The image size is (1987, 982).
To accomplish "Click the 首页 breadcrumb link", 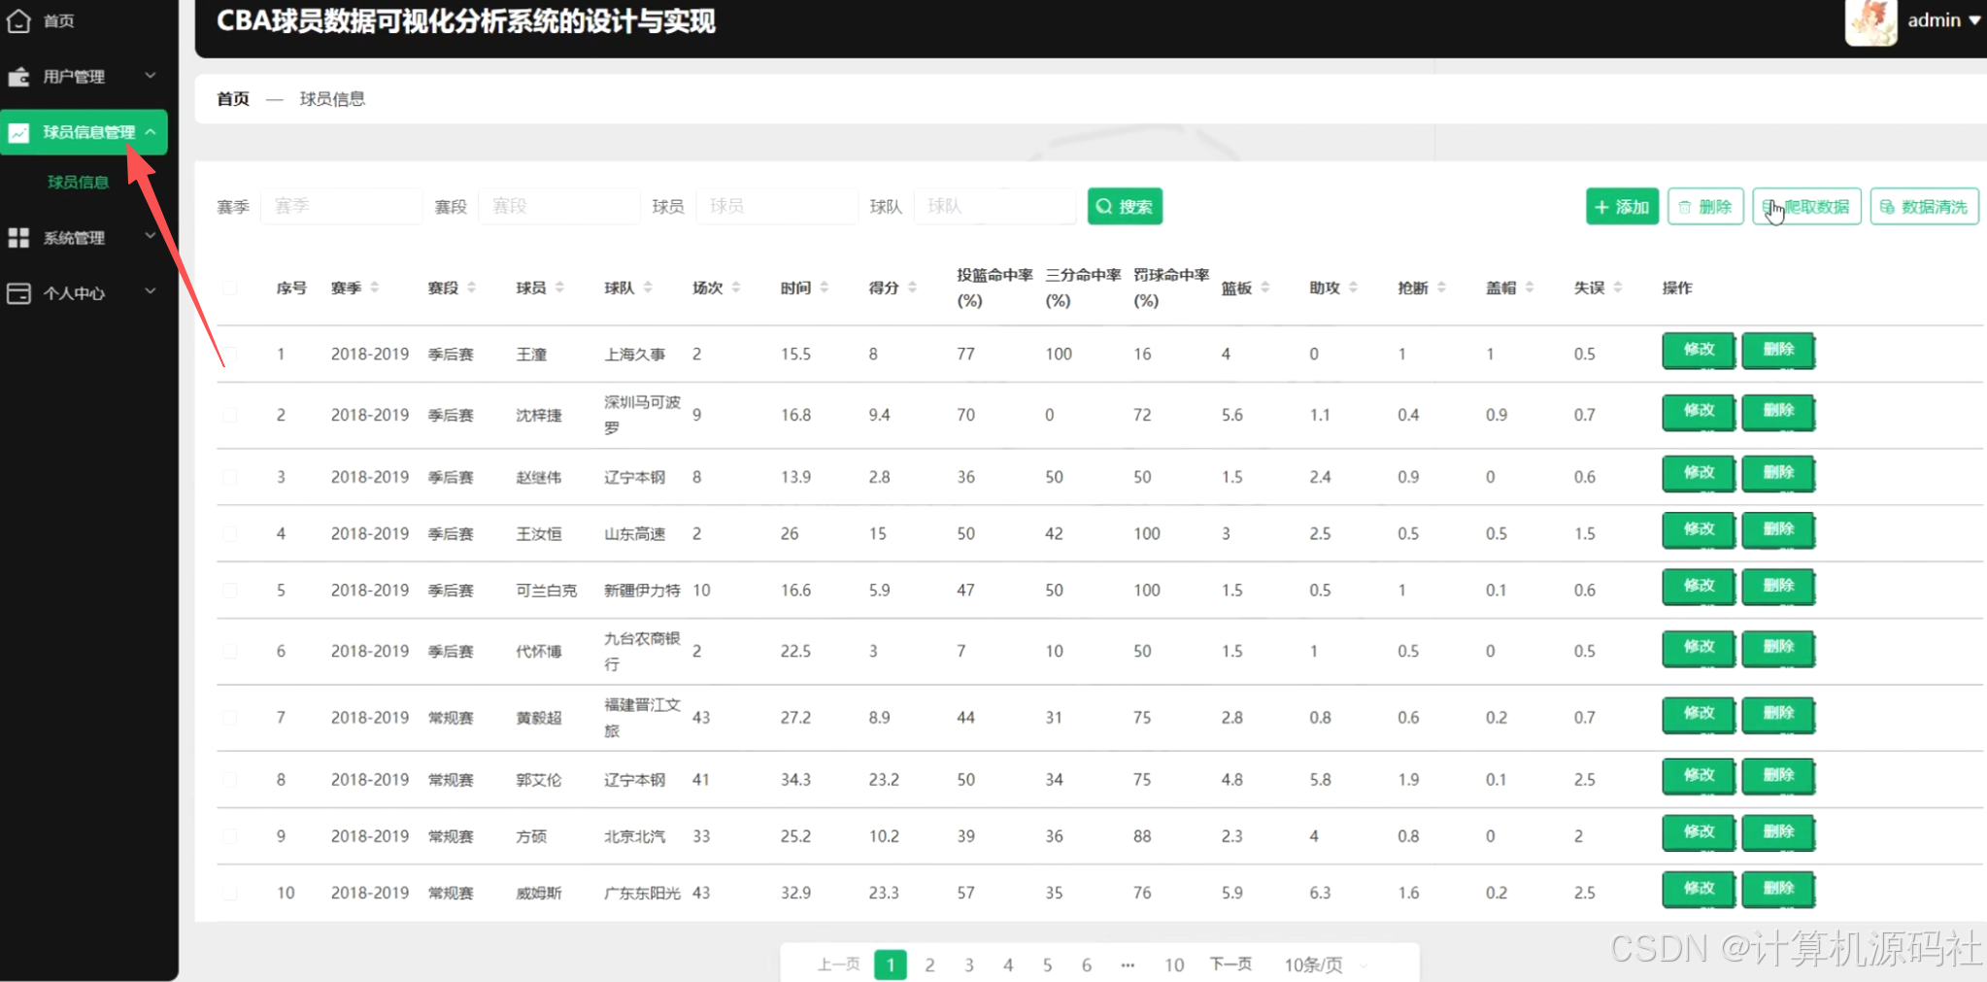I will pos(233,98).
